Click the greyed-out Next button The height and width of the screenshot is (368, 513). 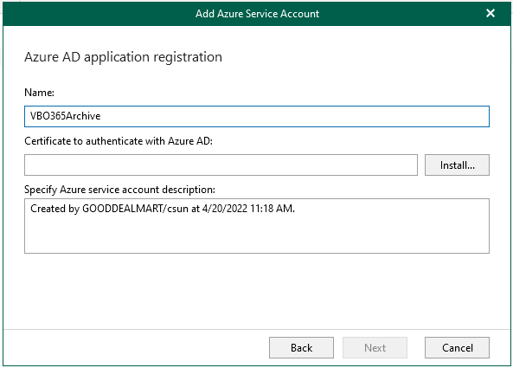(x=375, y=347)
